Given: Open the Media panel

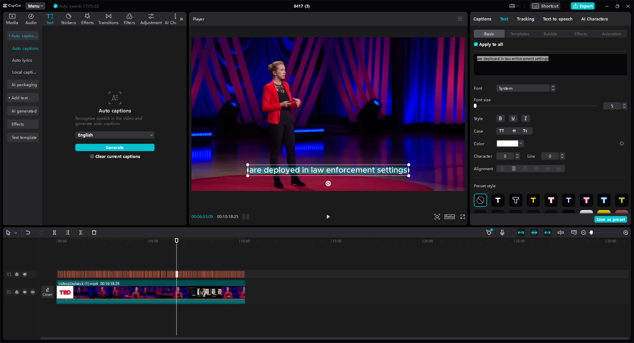Looking at the screenshot, I should click(x=12, y=18).
